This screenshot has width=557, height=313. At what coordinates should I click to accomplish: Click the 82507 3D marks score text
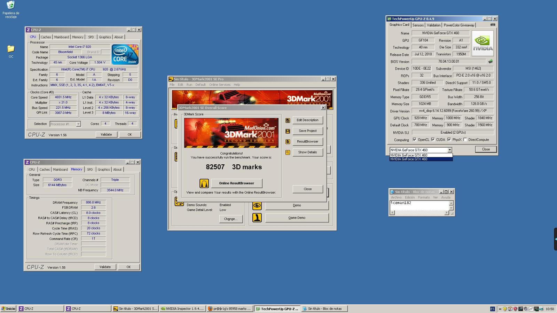click(x=234, y=167)
